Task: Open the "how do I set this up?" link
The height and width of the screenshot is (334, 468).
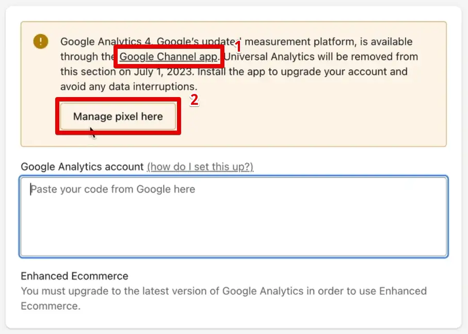Action: pos(200,167)
